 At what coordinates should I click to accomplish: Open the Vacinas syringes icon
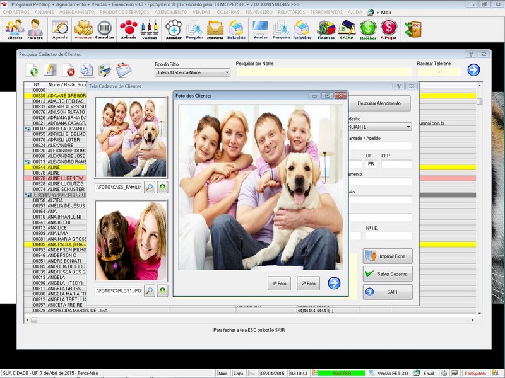point(150,29)
